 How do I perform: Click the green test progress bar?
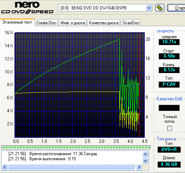click(x=76, y=148)
